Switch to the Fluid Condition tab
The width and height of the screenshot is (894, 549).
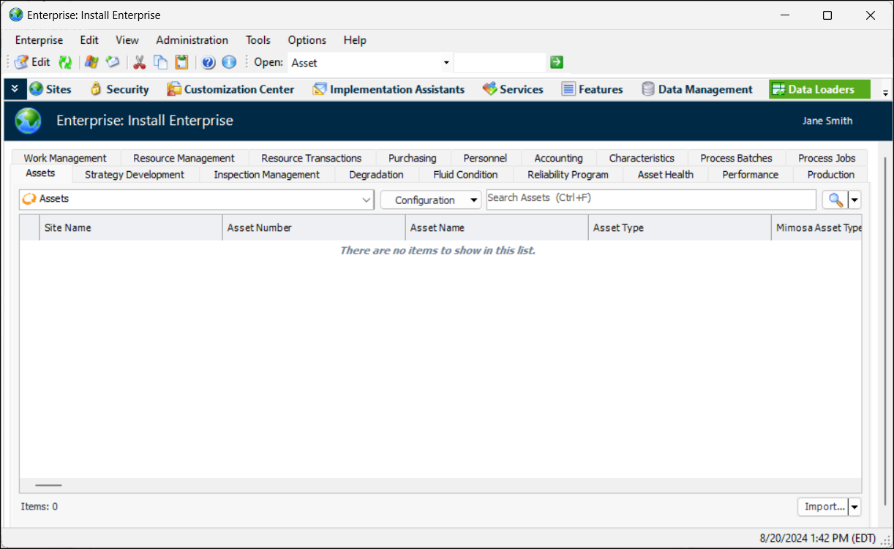tap(465, 175)
